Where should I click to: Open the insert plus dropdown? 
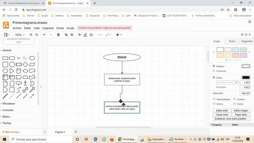tap(119, 35)
